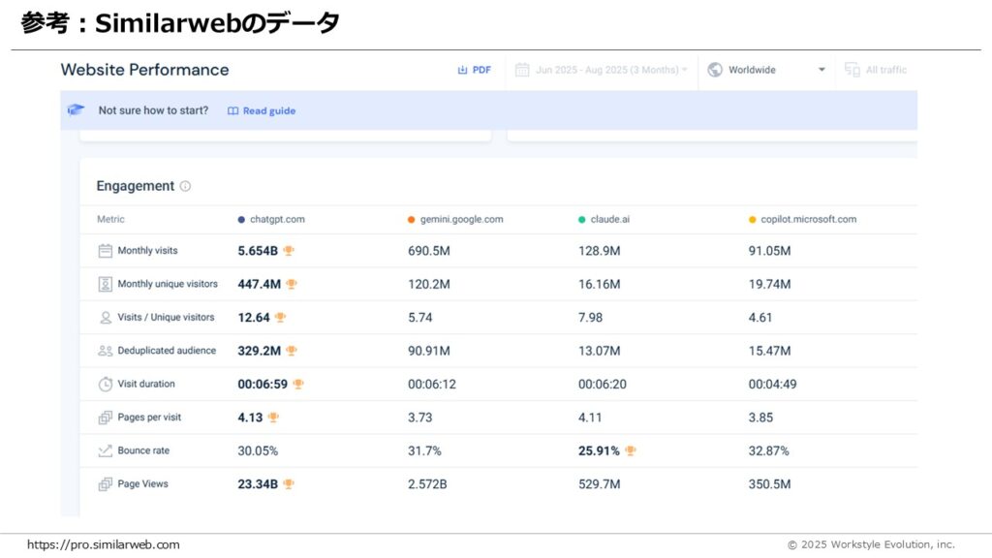
Task: Click the chatgpt.com column header
Action: tap(277, 219)
